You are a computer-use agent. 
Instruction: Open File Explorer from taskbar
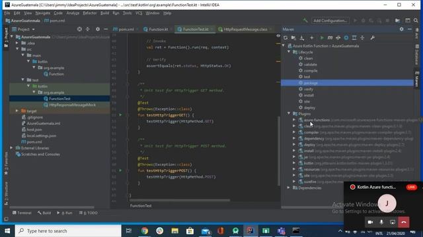tap(174, 230)
